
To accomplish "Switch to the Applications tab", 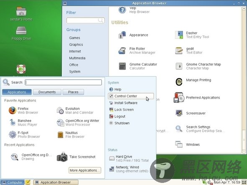I will [x=17, y=92].
